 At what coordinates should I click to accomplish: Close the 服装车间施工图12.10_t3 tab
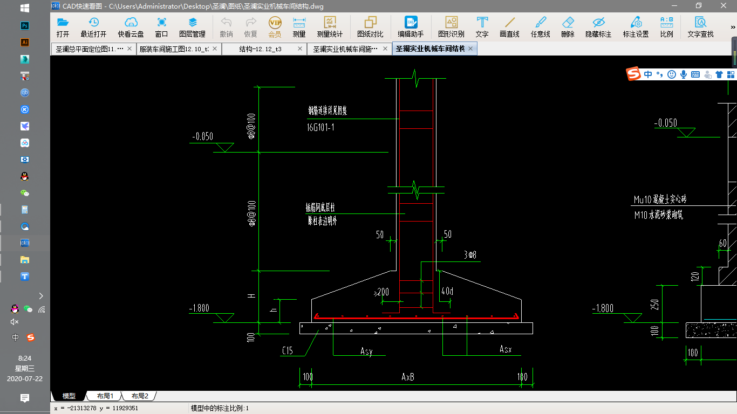[x=214, y=49]
